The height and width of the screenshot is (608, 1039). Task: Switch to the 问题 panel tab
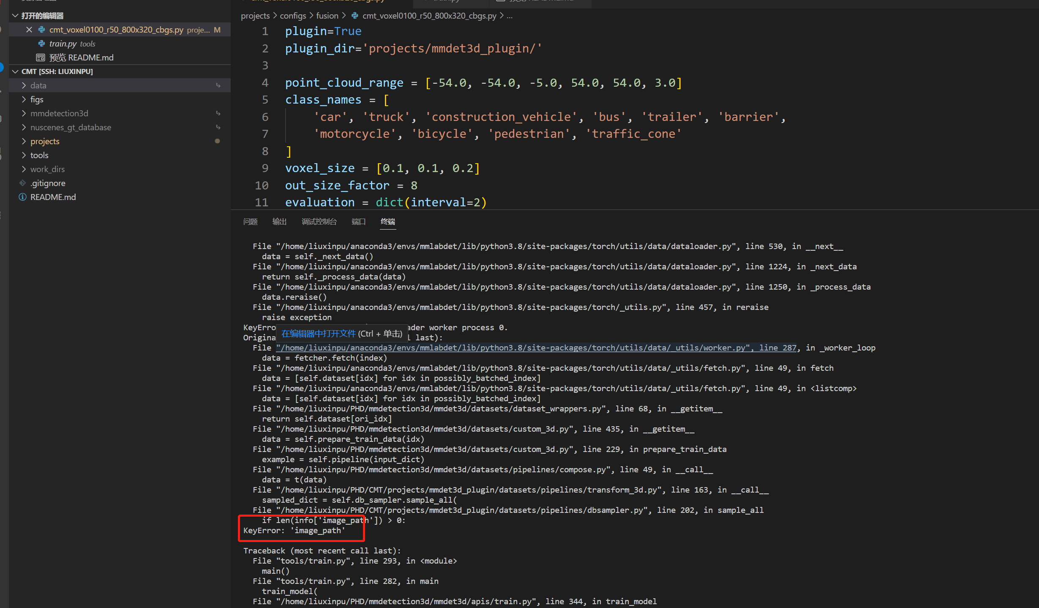coord(250,221)
